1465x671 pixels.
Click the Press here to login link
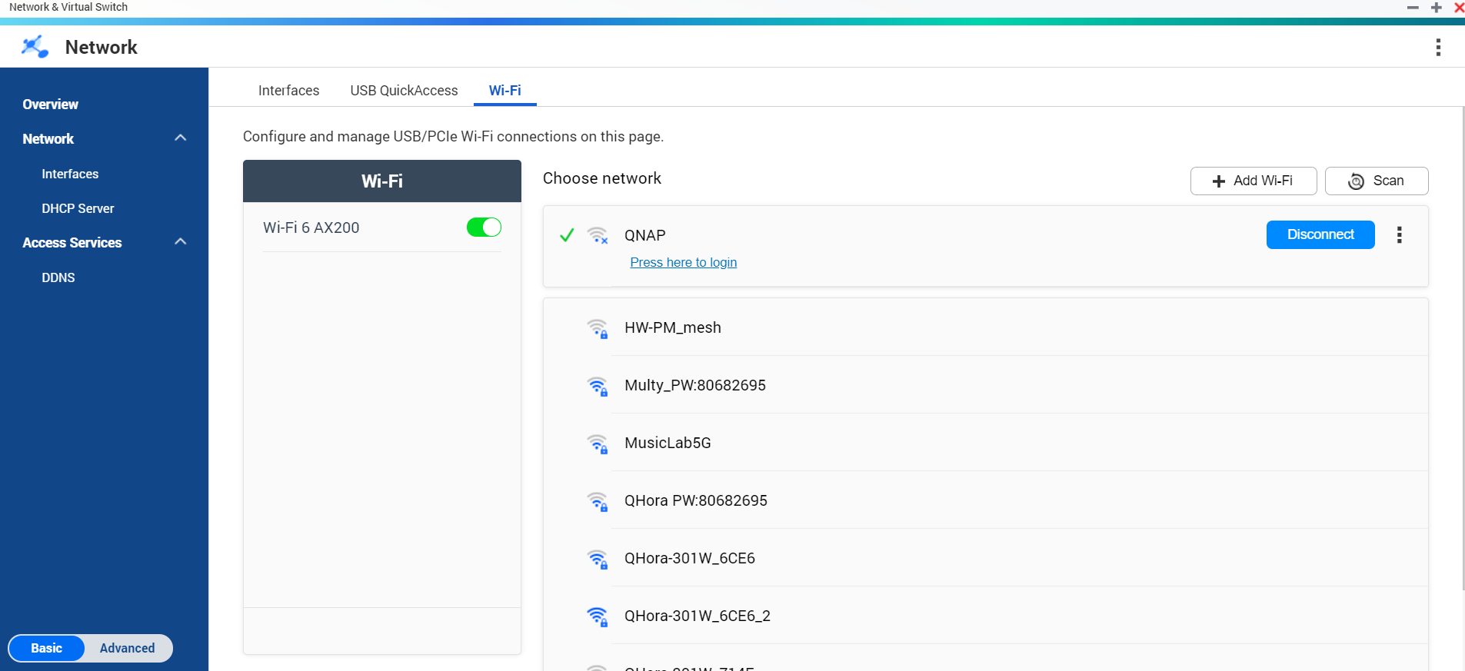point(683,263)
